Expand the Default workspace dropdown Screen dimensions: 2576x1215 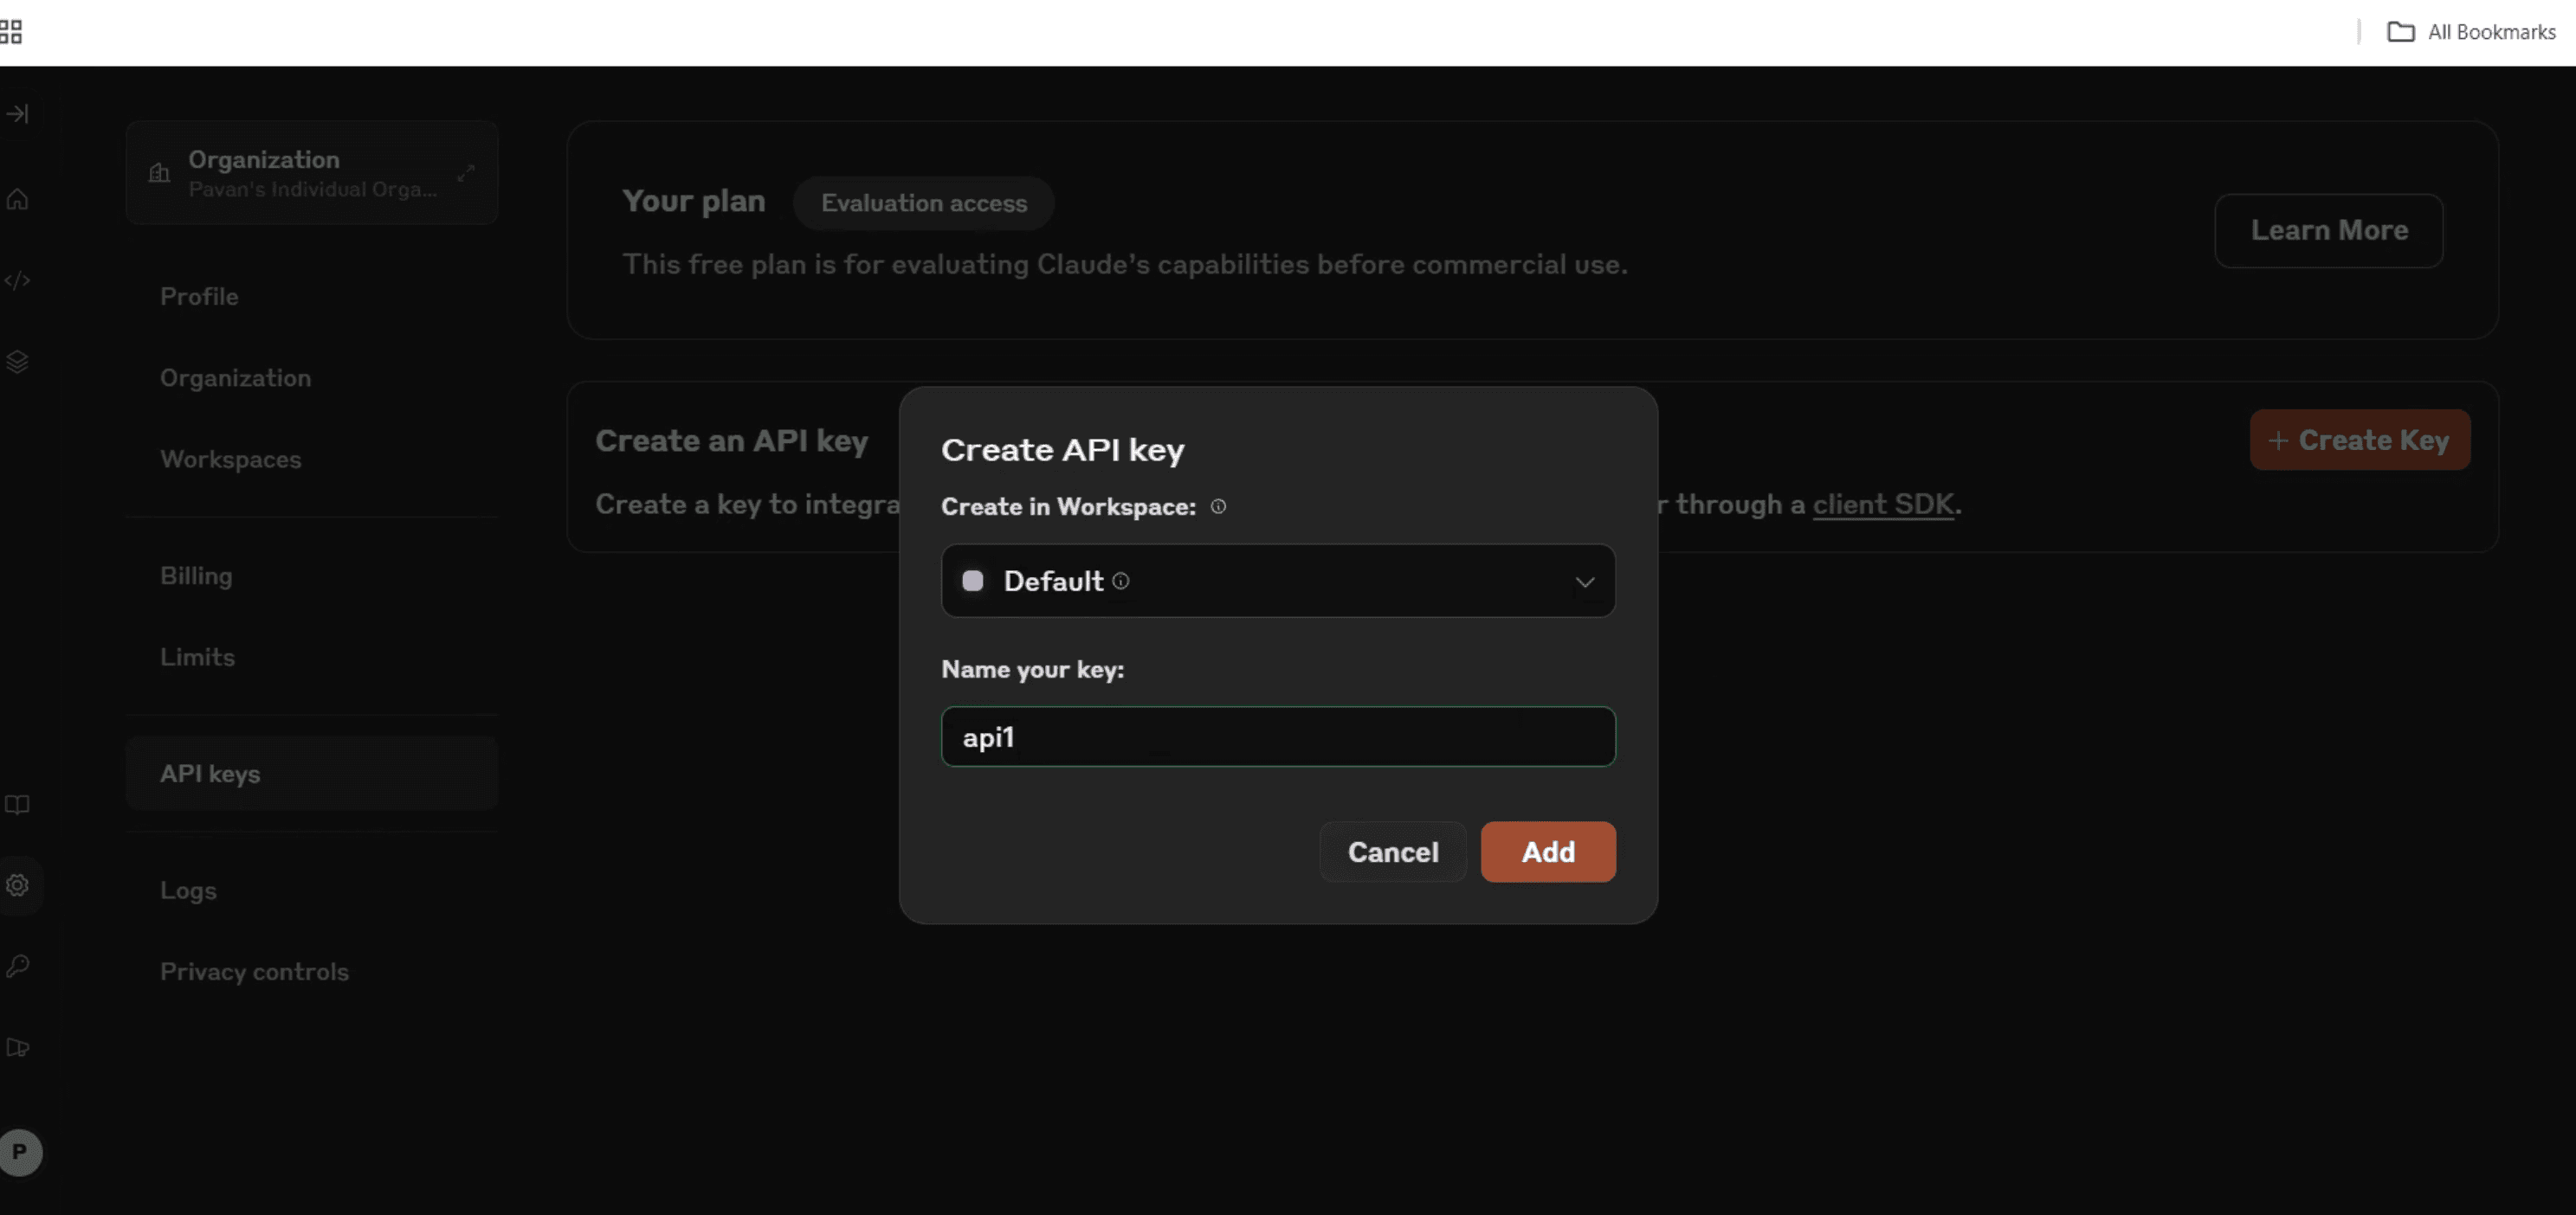coord(1276,582)
